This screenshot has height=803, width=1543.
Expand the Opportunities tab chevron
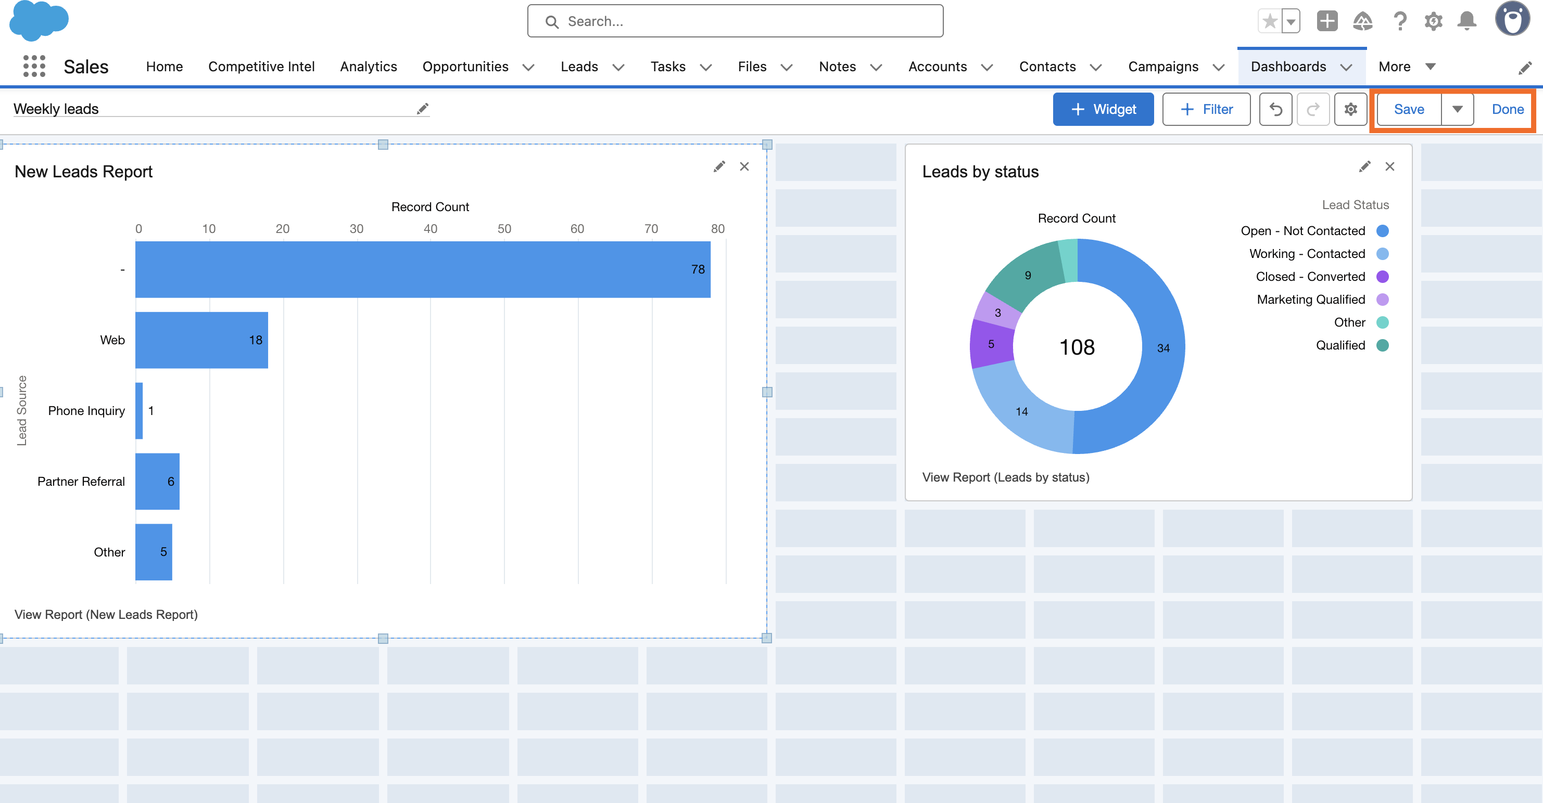point(528,67)
